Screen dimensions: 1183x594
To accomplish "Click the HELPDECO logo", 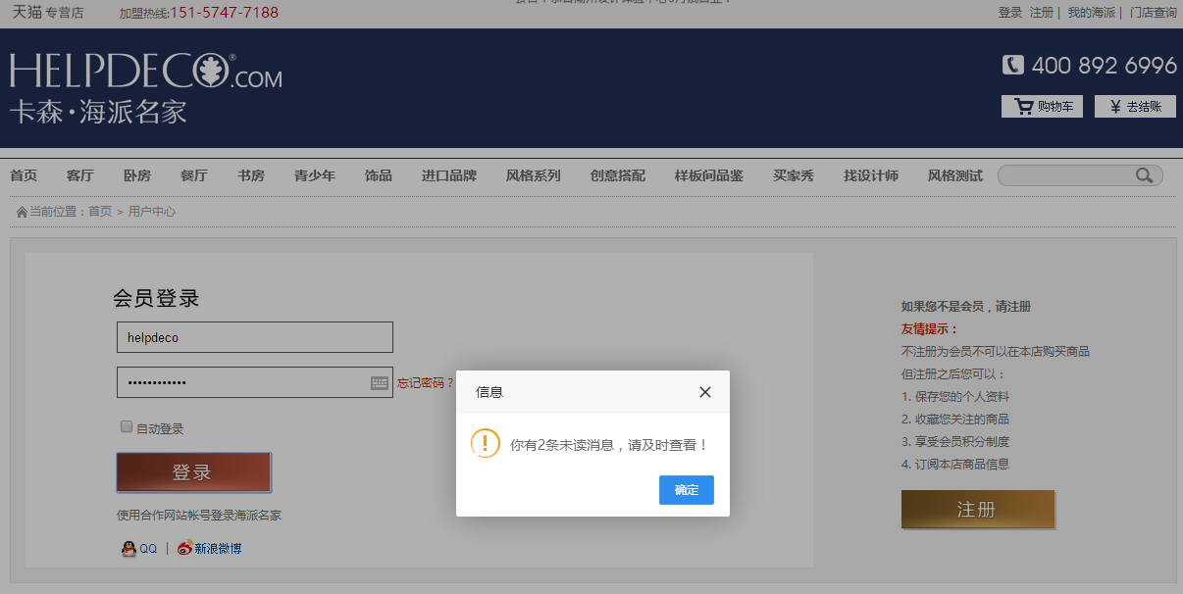I will tap(145, 88).
